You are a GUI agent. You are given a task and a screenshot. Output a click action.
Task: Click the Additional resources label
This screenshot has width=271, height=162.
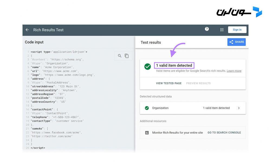(153, 121)
